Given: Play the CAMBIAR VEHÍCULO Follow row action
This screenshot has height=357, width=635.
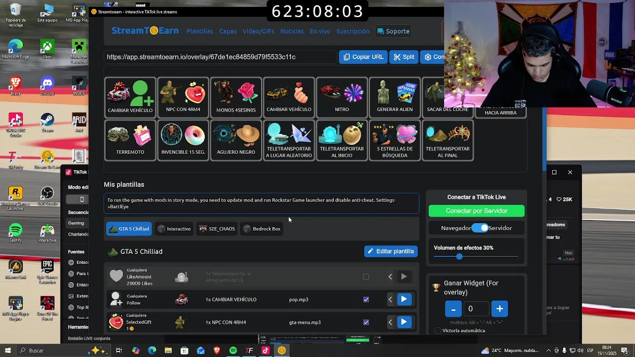Looking at the screenshot, I should click(x=404, y=299).
